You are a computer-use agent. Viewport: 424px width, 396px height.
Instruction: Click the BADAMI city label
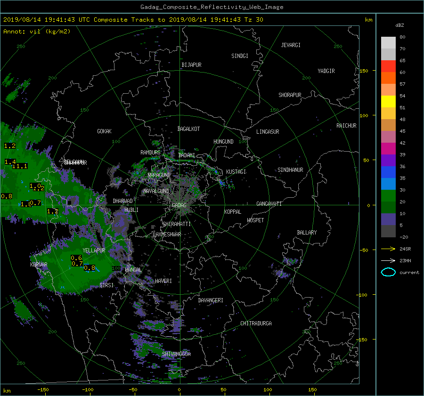click(x=187, y=155)
